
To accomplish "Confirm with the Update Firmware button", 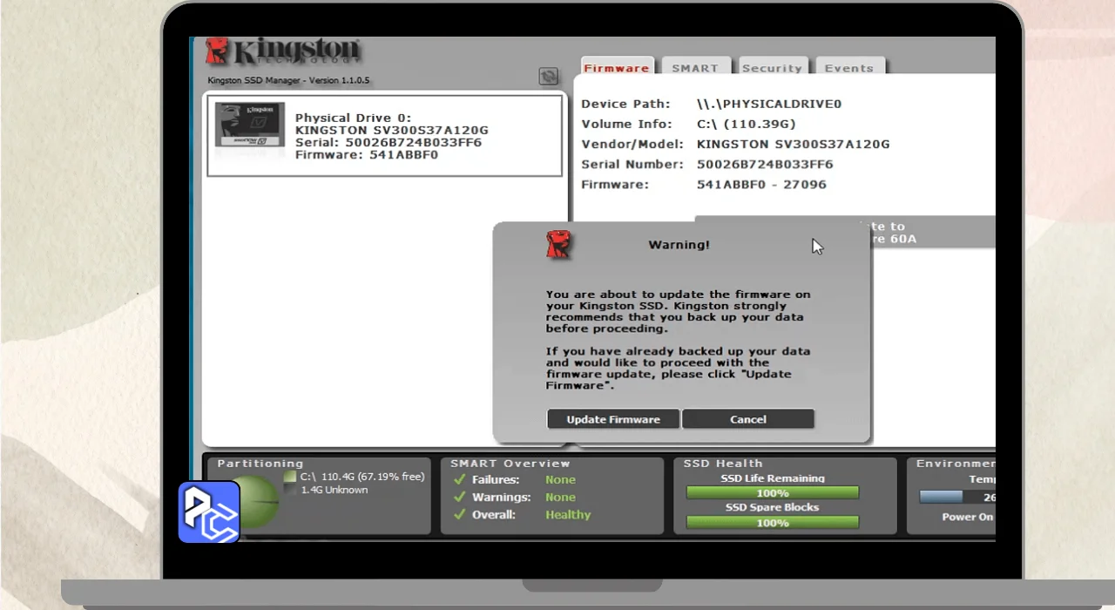I will point(613,419).
